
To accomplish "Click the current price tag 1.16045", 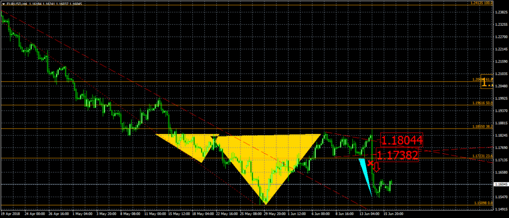I will (501, 184).
